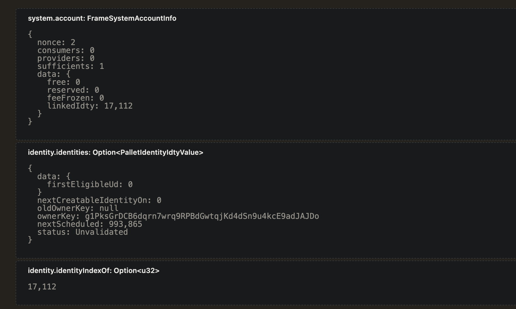This screenshot has height=309, width=516.
Task: Click the firstEligibleUd: 0 line
Action: pos(90,185)
